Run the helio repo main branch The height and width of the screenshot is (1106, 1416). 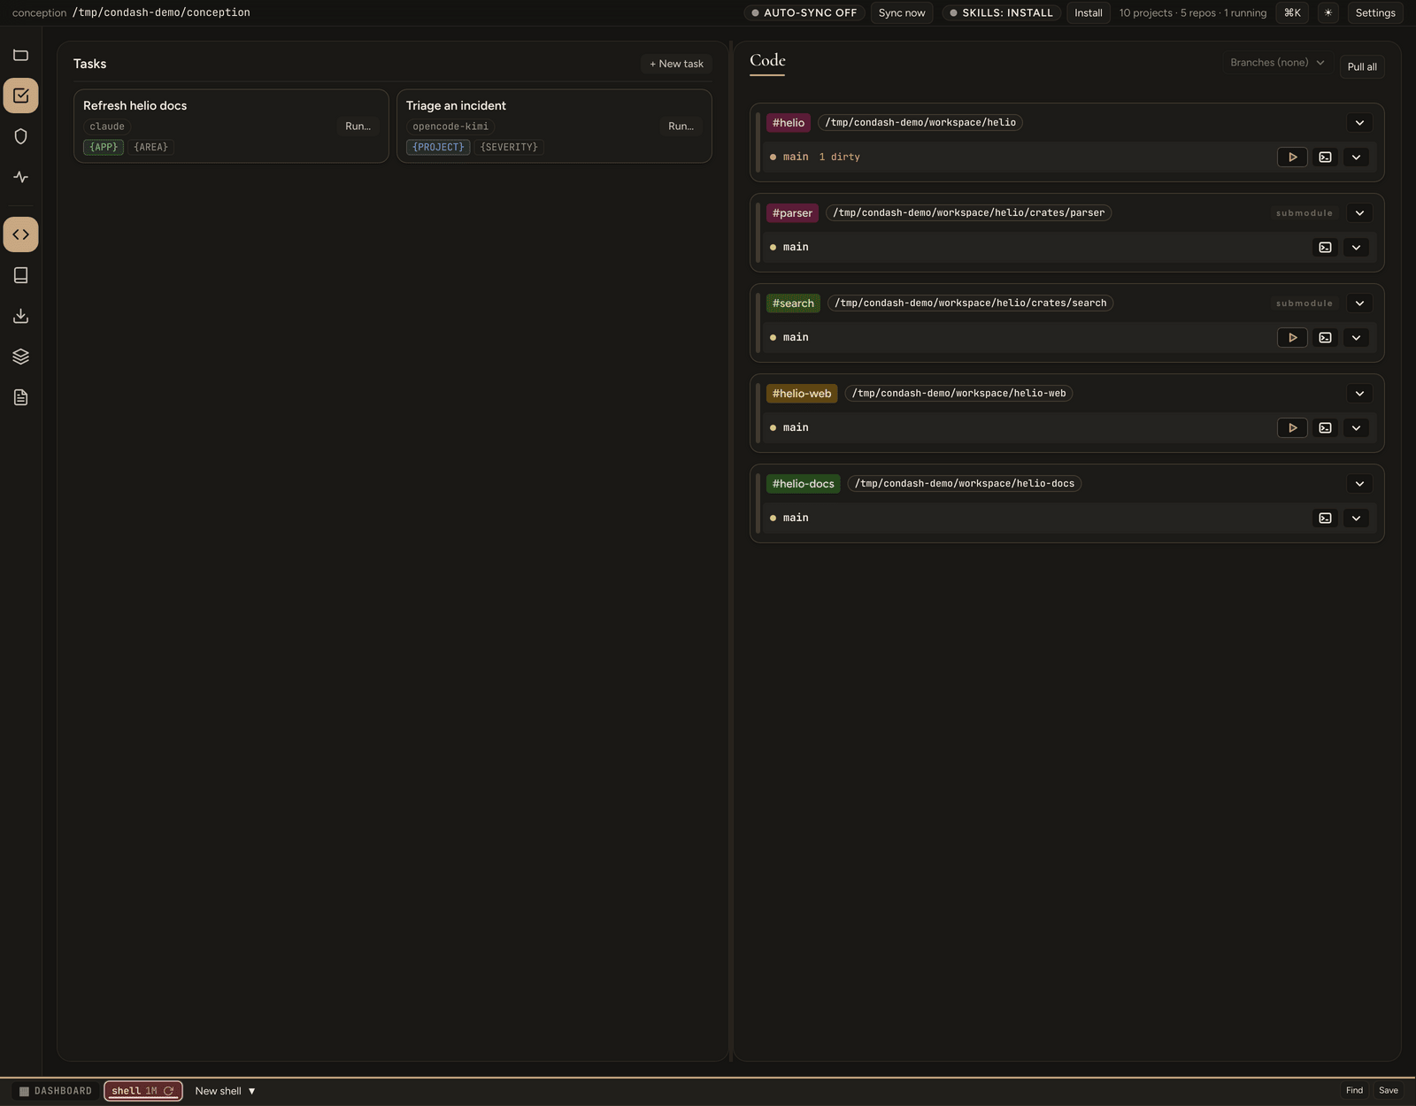(1292, 157)
